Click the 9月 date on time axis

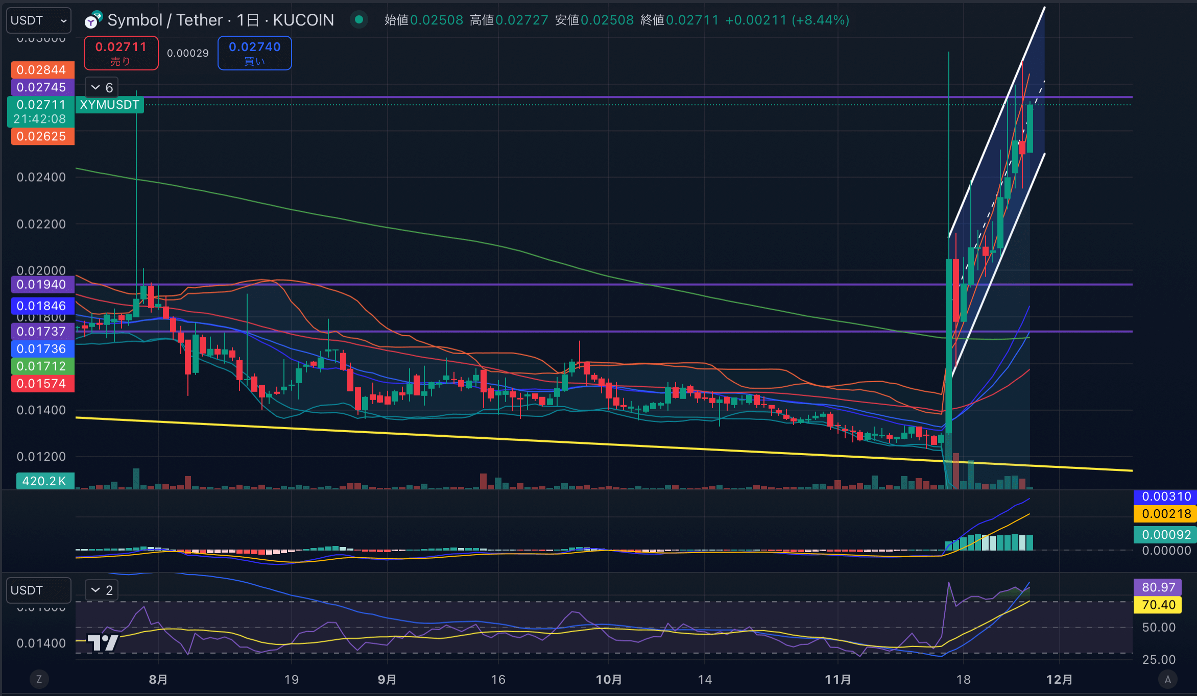tap(387, 680)
